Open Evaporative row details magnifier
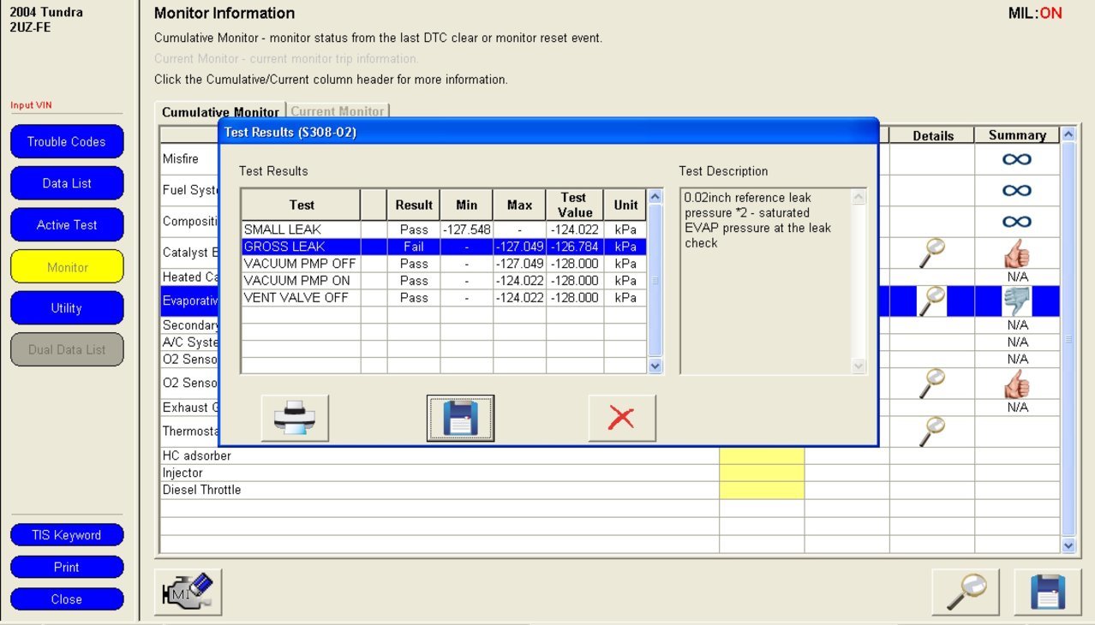 [x=931, y=301]
